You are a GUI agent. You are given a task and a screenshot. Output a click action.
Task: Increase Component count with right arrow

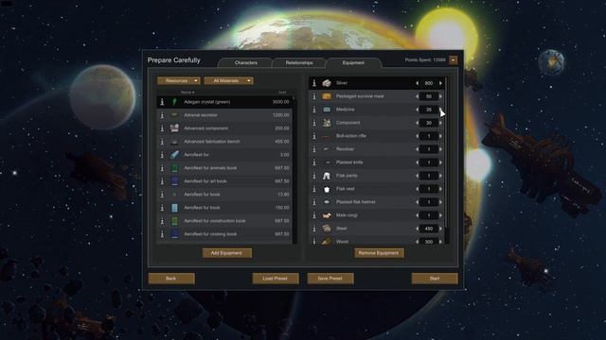(440, 123)
